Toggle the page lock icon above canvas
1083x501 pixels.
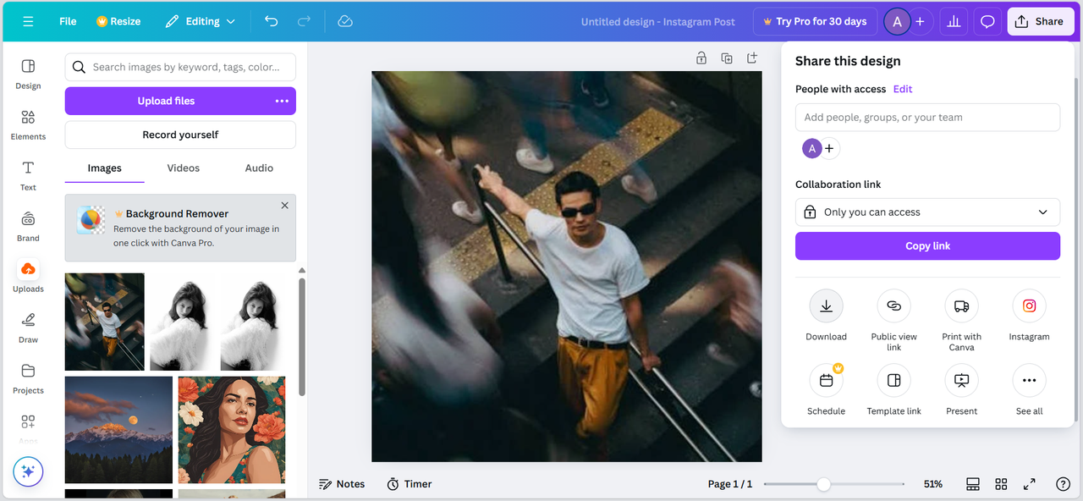point(701,58)
